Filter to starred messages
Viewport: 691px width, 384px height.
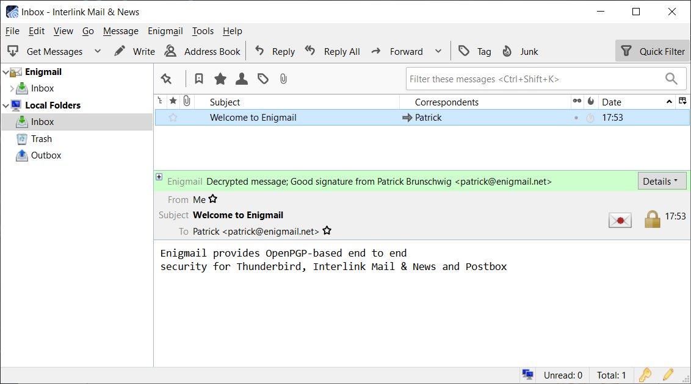(220, 79)
